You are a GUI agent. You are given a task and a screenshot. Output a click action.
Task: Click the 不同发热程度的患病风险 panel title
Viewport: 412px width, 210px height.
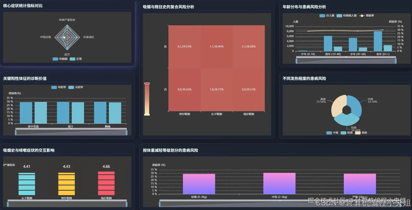coord(304,78)
